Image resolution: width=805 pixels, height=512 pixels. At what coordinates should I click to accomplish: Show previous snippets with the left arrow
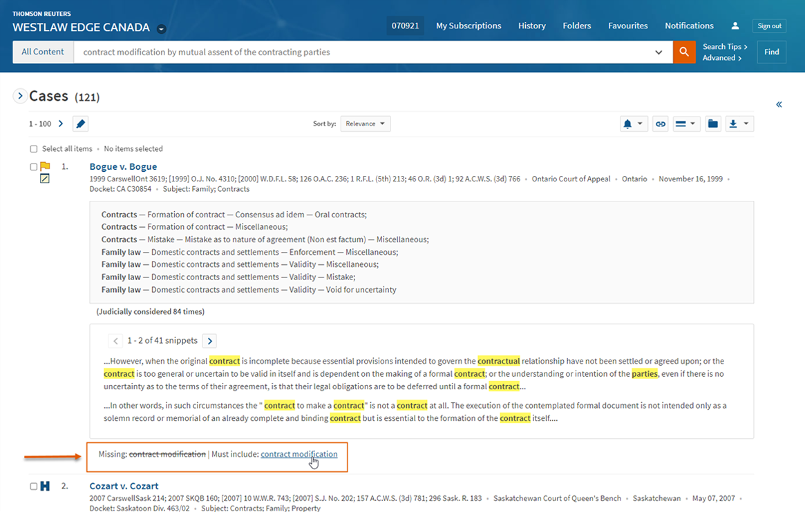115,341
